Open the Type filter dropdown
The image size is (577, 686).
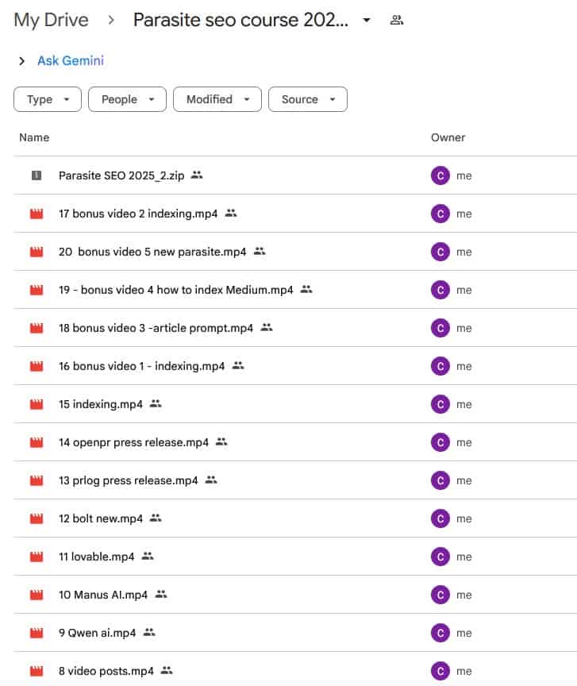[48, 99]
